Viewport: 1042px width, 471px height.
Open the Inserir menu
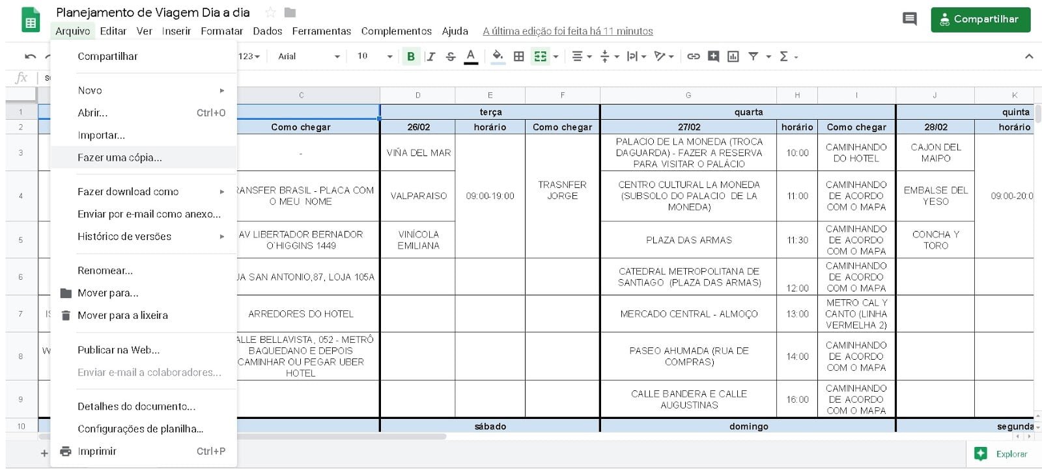tap(176, 31)
